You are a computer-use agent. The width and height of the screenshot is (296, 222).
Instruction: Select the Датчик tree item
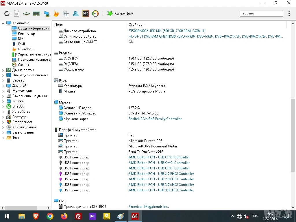pyautogui.click(x=23, y=65)
